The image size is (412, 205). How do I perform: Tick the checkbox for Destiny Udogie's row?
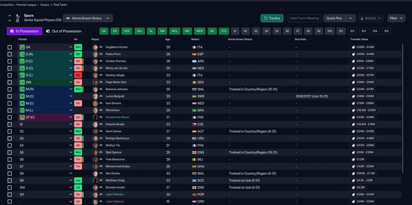pyautogui.click(x=10, y=75)
